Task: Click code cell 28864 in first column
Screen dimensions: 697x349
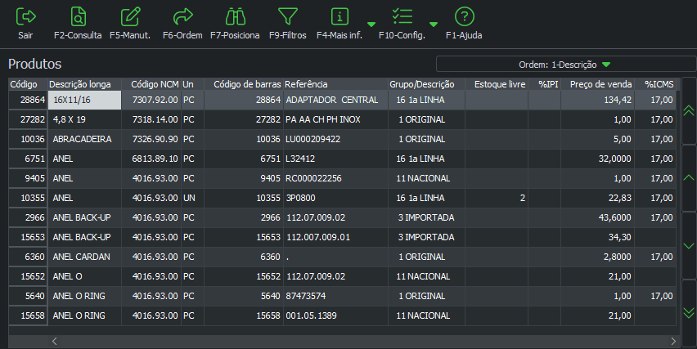Action: click(28, 100)
